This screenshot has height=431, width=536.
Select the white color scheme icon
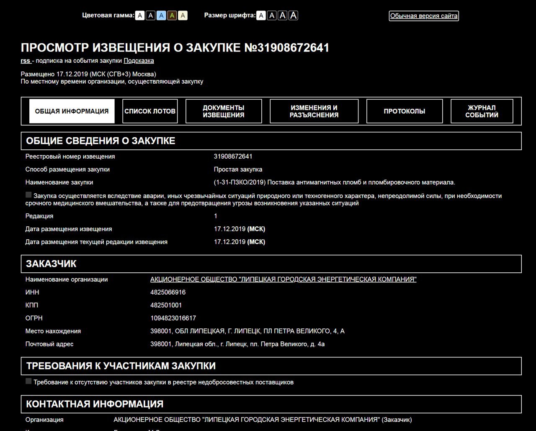coord(140,16)
